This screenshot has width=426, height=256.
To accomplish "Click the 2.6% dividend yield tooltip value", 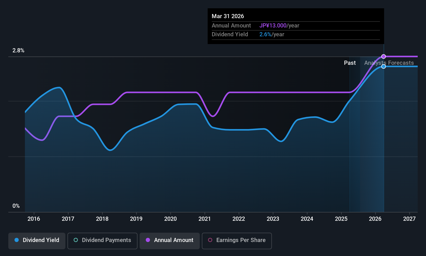I will (x=265, y=34).
